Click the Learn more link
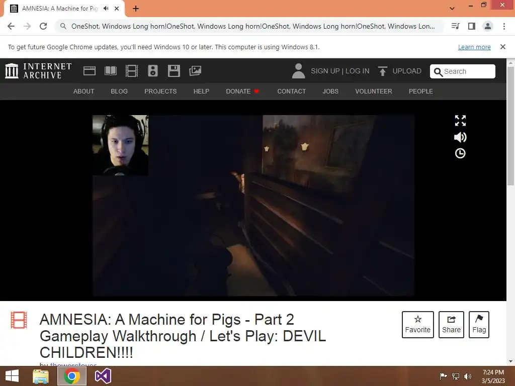The height and width of the screenshot is (386, 515). [474, 47]
